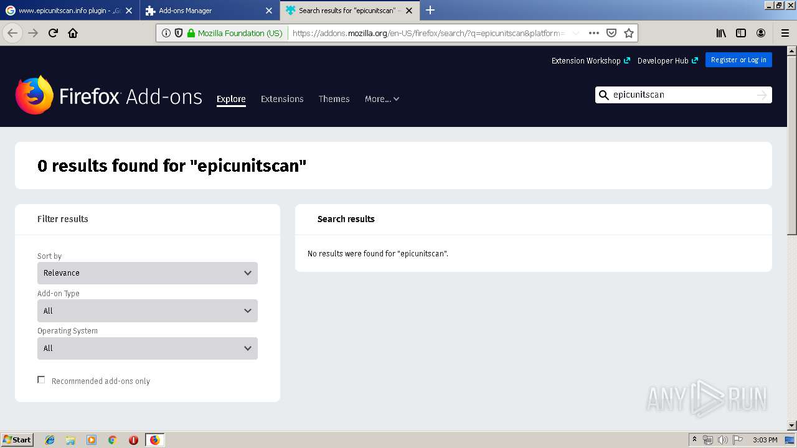
Task: Expand the More… navigation menu
Action: (x=382, y=99)
